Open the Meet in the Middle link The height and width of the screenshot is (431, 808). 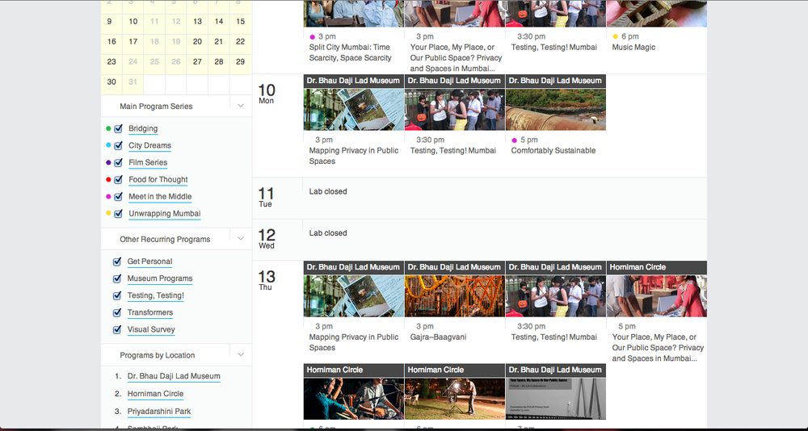point(160,197)
